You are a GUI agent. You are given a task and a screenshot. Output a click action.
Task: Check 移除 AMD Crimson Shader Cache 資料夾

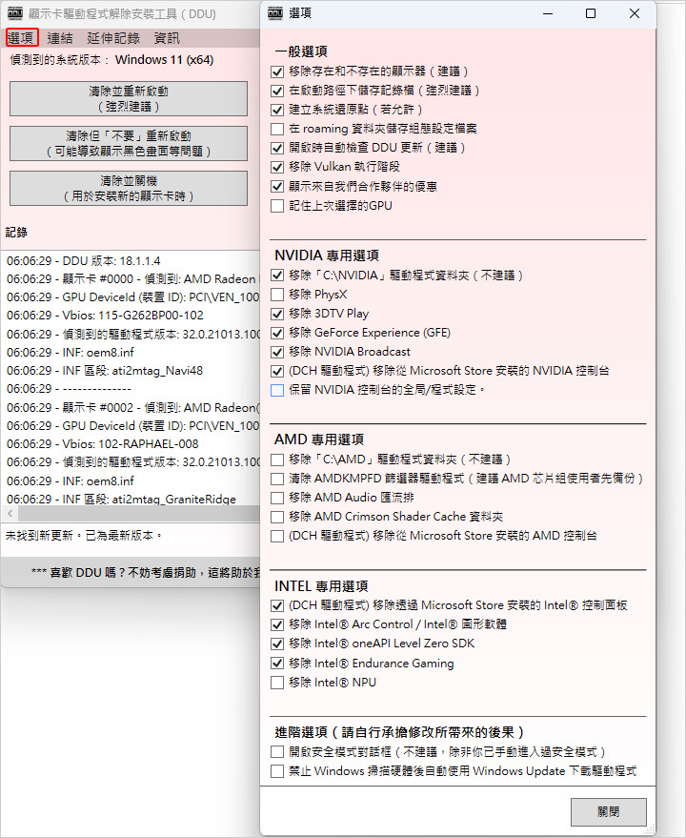tap(276, 517)
